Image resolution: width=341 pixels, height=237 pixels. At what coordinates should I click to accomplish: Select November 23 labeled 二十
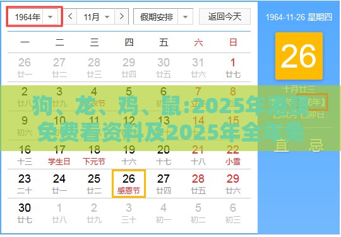pos(25,184)
